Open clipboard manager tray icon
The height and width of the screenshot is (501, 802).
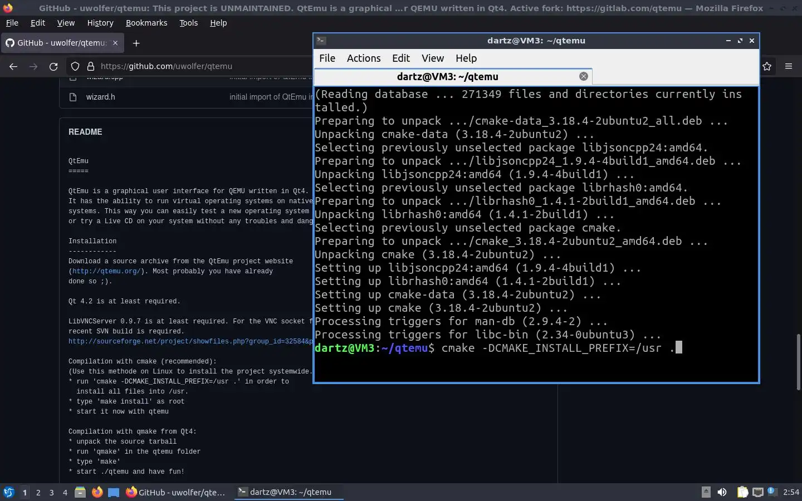(742, 492)
